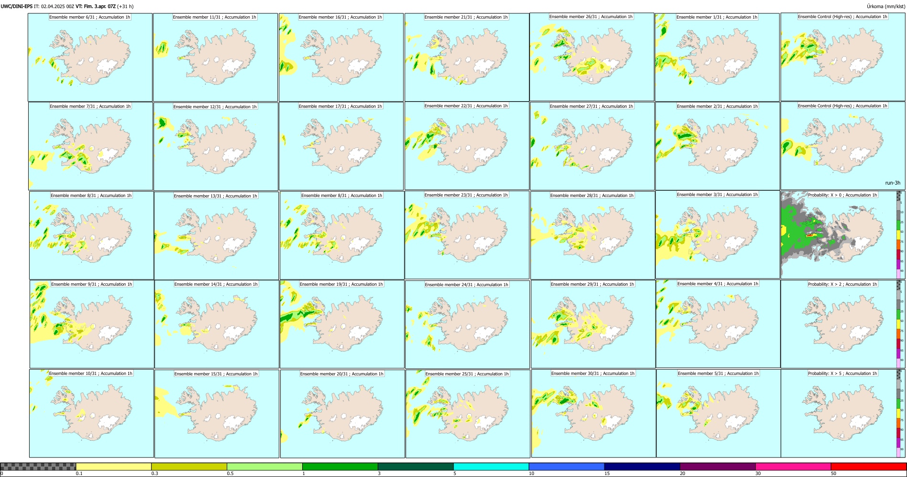This screenshot has height=477, width=907.
Task: Enlarge the Ensemble member 9/31 map
Action: point(92,324)
